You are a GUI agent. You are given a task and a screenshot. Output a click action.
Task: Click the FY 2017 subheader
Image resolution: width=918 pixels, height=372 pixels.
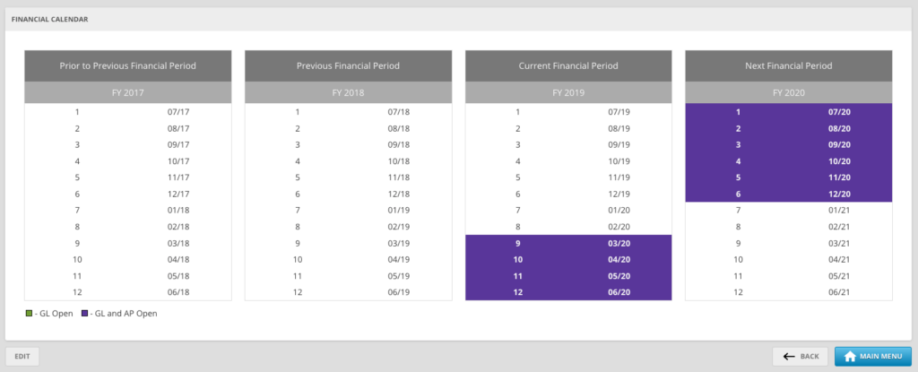(127, 92)
